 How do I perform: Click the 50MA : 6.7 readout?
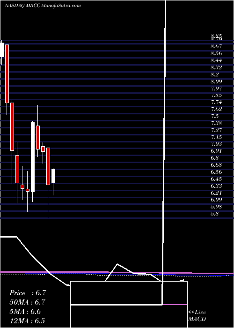coord(27,302)
